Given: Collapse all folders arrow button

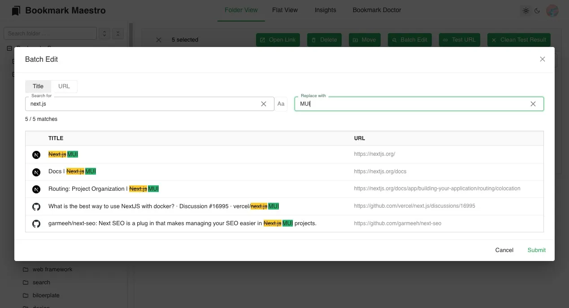Looking at the screenshot, I should tap(118, 34).
